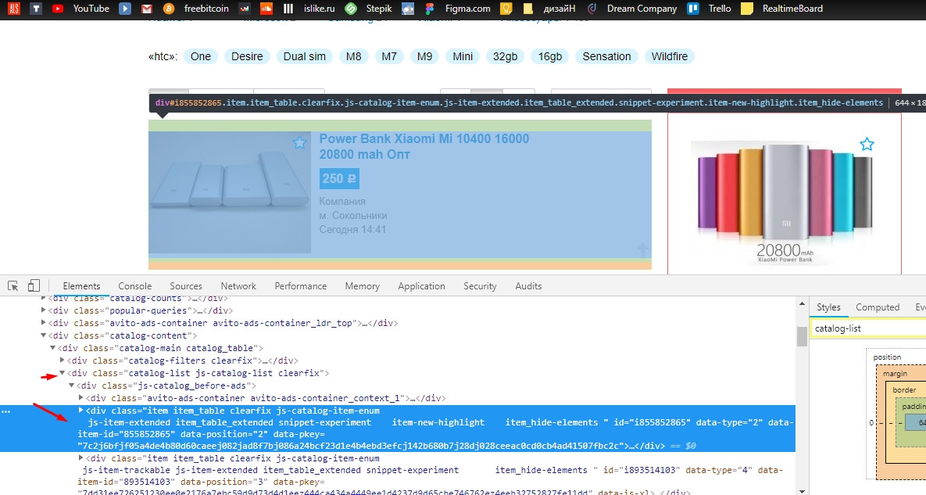
Task: Open the YouTube bookmark icon
Action: pos(58,9)
